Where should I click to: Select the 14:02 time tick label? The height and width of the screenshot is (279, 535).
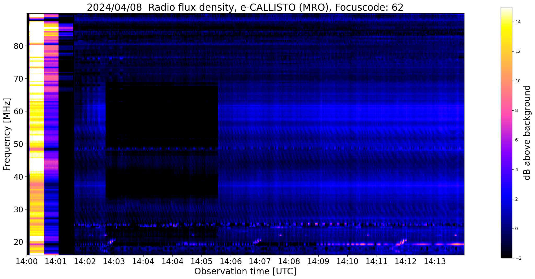click(85, 261)
